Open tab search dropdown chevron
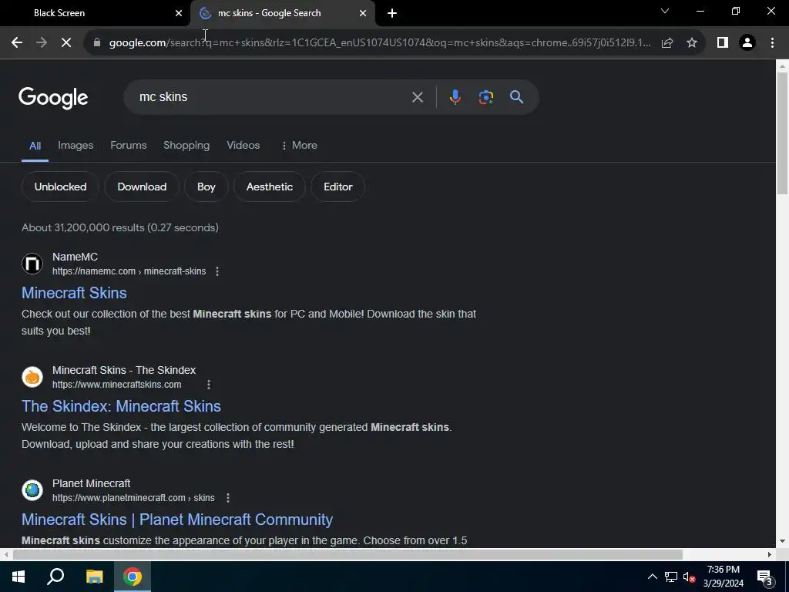 click(x=665, y=11)
